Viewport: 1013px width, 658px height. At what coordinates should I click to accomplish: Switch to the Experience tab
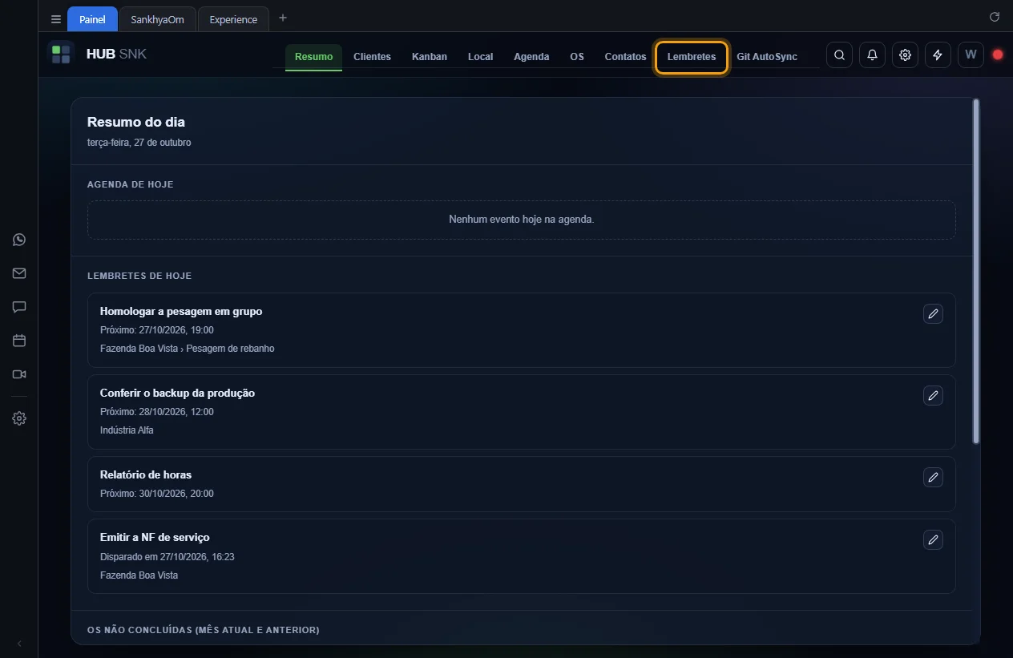233,19
